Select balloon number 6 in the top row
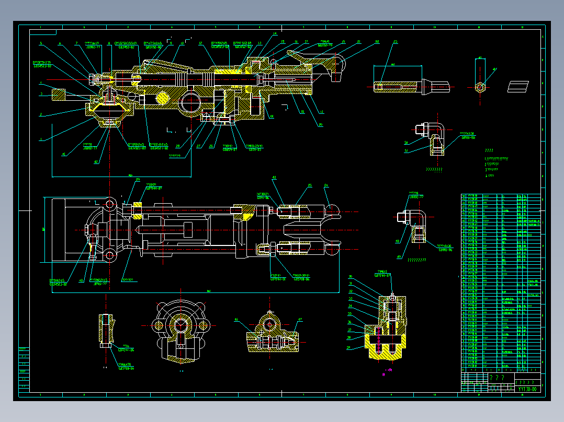This screenshot has height=422, width=564. pos(60,43)
